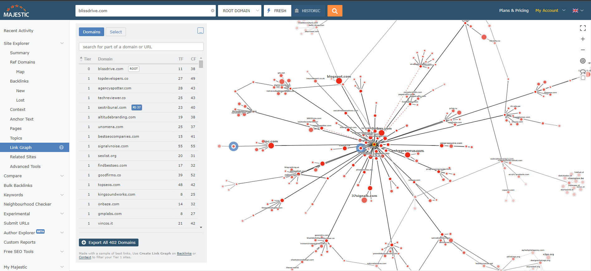Click the blogspot.com node in graph

(x=339, y=81)
